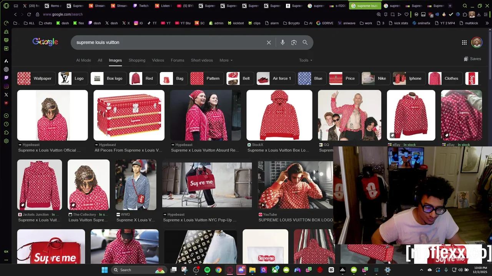Open the TT TikTok bookmark

152,23
